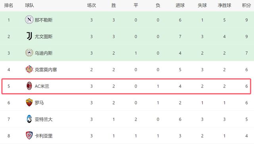Sort table by 积分 column header

(x=246, y=5)
